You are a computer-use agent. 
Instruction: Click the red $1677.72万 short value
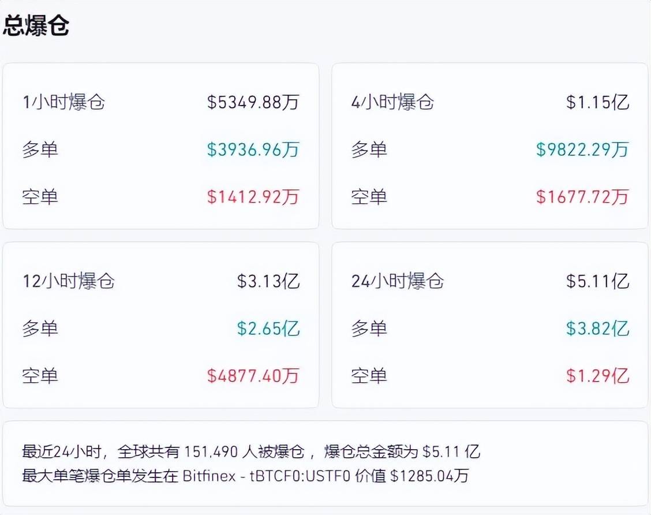click(x=582, y=197)
